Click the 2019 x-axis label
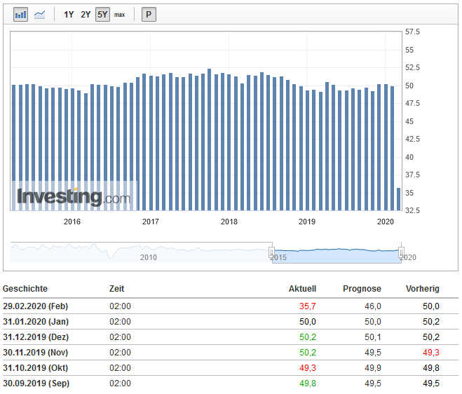462x394 pixels. click(307, 222)
